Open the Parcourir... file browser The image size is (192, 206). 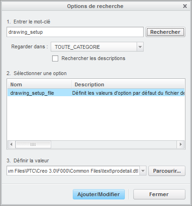(167, 171)
